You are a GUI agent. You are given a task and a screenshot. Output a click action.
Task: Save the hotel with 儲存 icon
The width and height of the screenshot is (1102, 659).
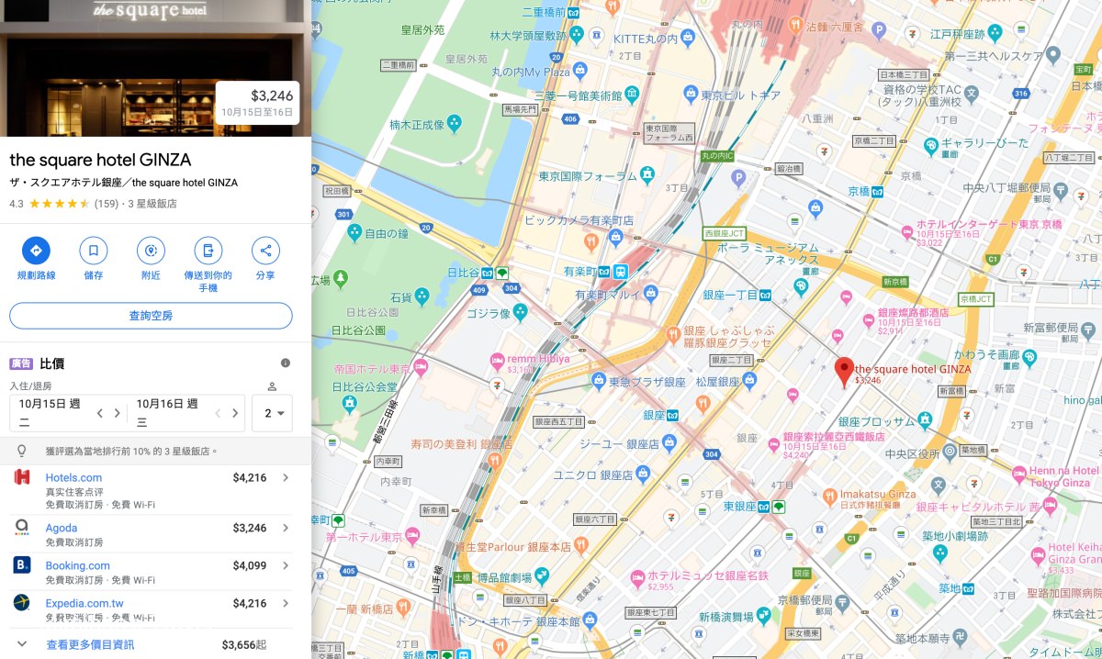93,251
